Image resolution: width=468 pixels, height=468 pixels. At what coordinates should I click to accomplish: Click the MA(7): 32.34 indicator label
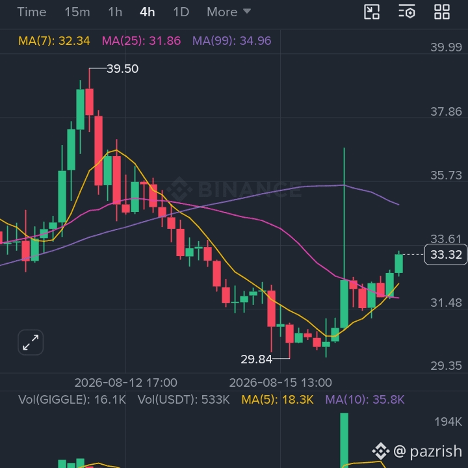coord(54,40)
